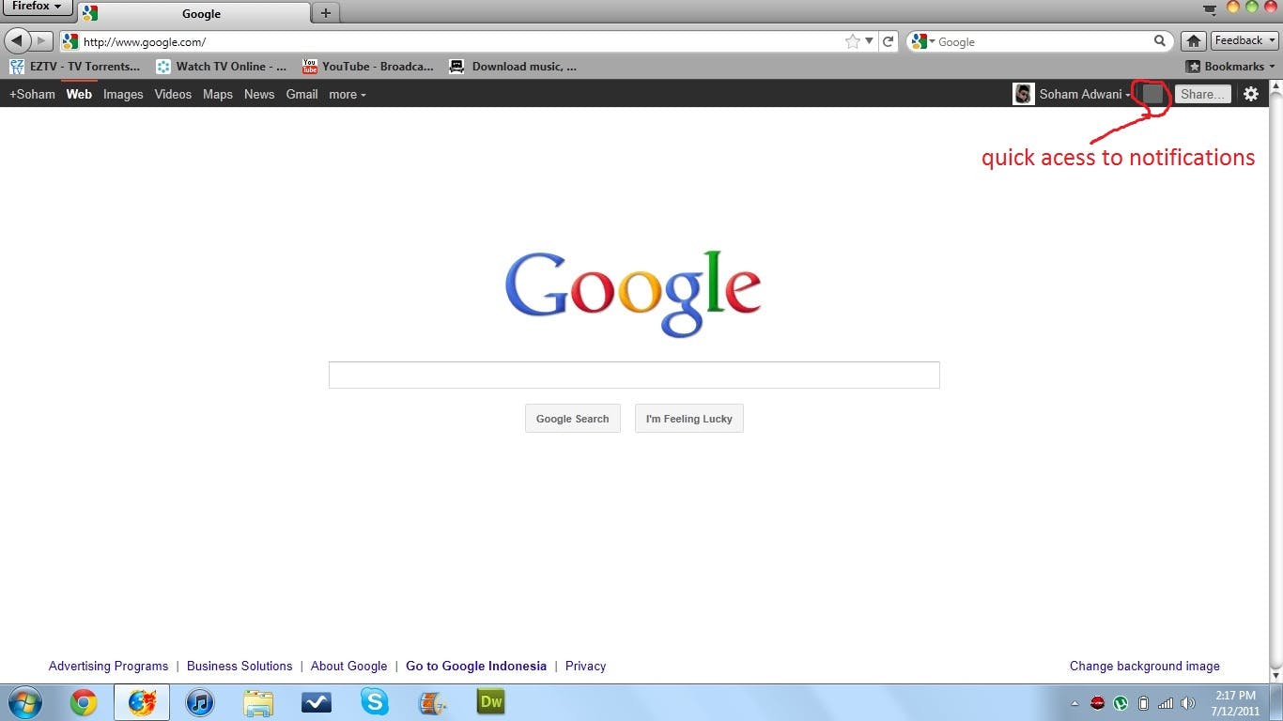Screen dimensions: 1283x721
Task: Click the Firefox taskbar icon
Action: pyautogui.click(x=142, y=702)
